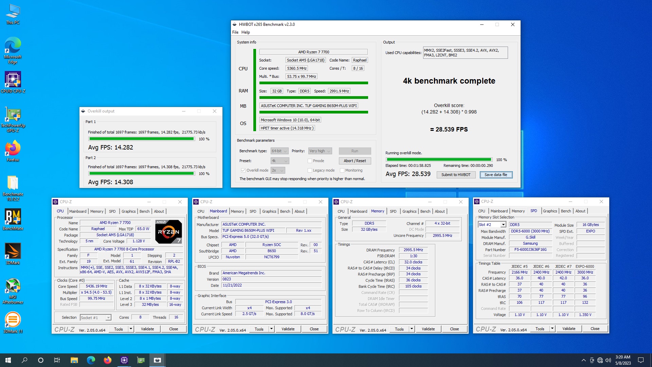The width and height of the screenshot is (652, 367).
Task: Toggle Overkill mode checkbox
Action: click(243, 170)
